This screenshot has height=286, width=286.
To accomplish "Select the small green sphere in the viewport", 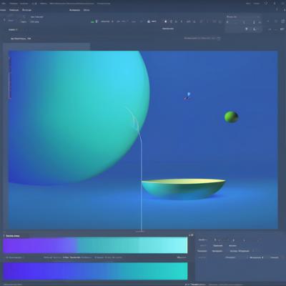I will [231, 117].
